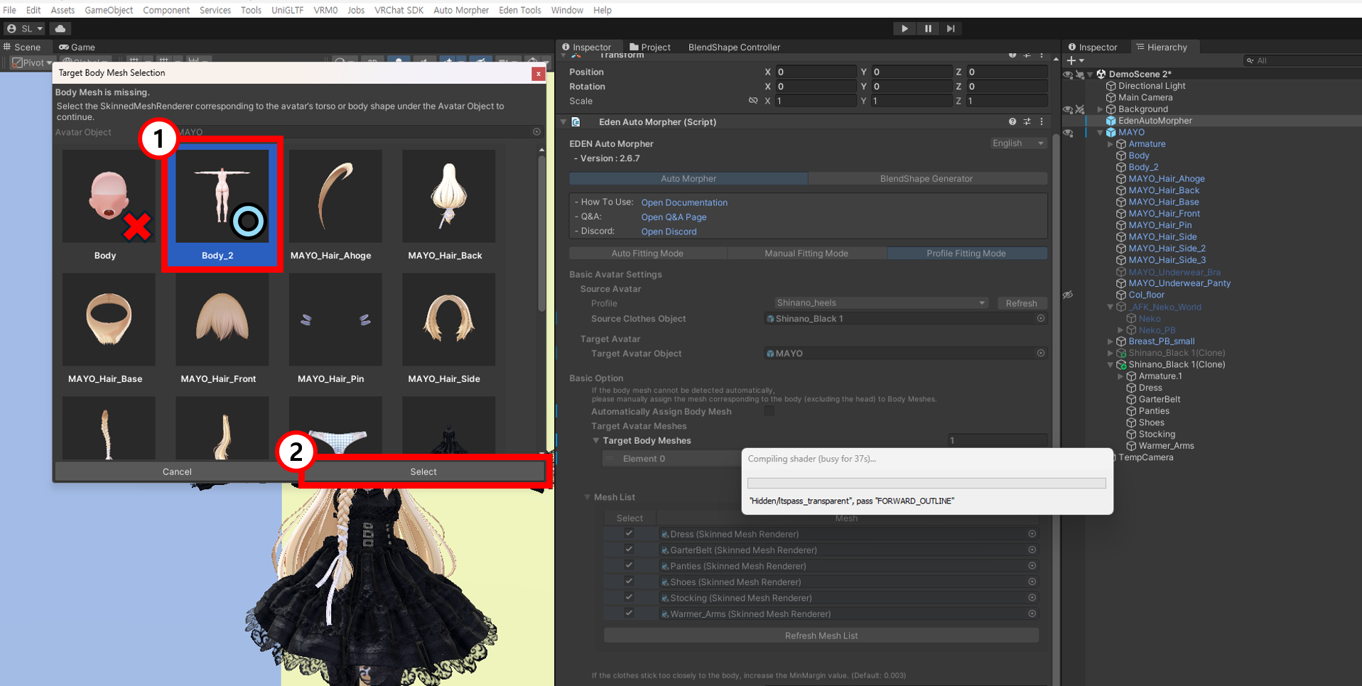Click the Eden Auto Morpher C# script icon

576,122
